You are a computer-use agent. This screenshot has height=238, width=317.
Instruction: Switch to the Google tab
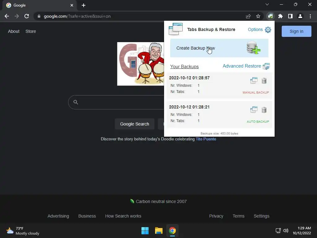pyautogui.click(x=40, y=5)
